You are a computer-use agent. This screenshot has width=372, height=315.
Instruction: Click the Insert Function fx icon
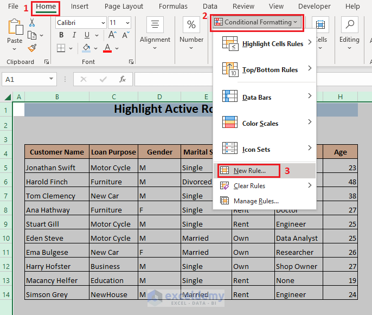click(x=123, y=79)
